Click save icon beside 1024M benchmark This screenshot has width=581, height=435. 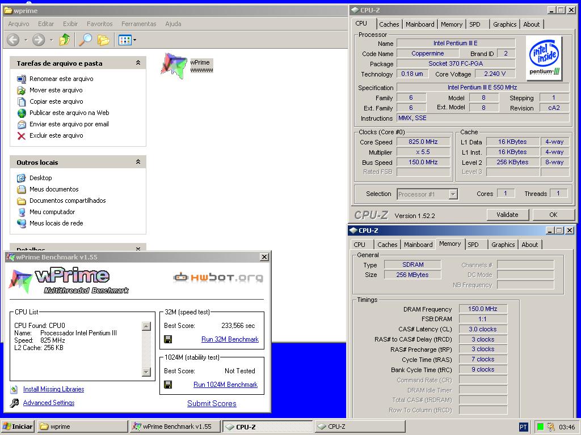(168, 385)
